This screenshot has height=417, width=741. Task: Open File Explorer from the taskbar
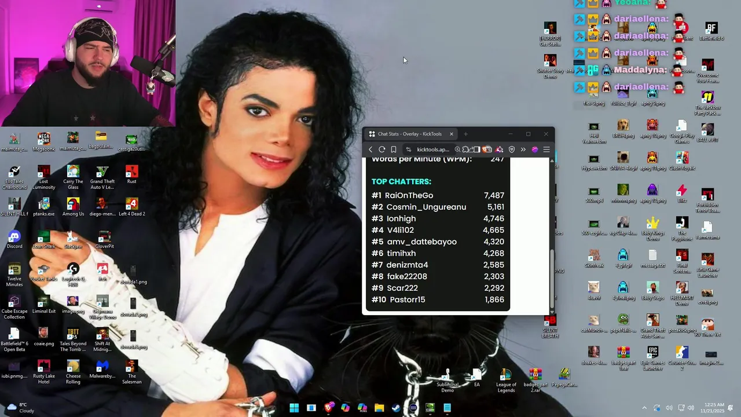coord(379,408)
